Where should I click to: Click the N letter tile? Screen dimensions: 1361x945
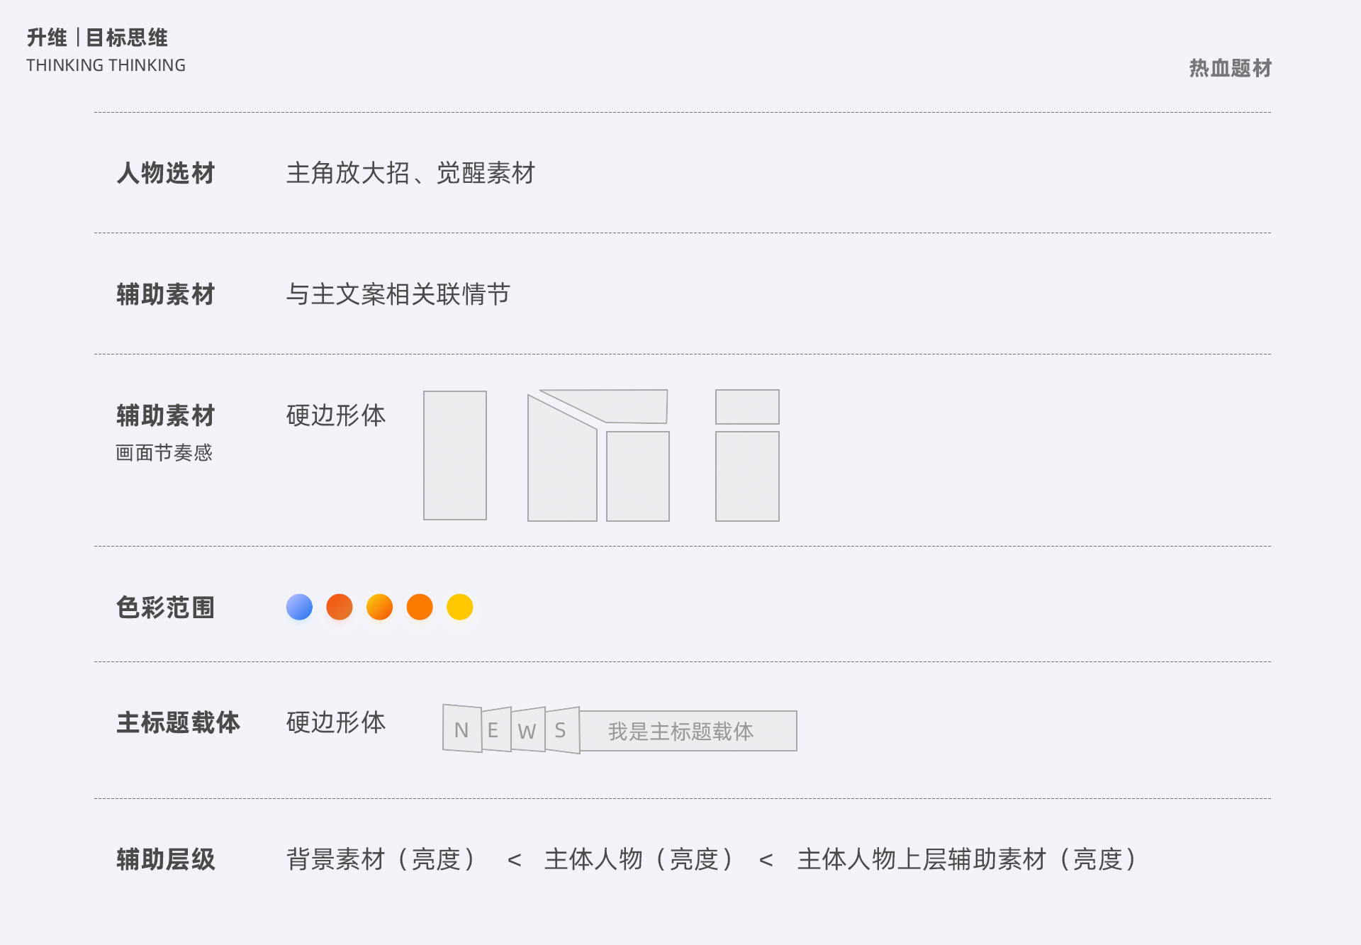click(462, 729)
